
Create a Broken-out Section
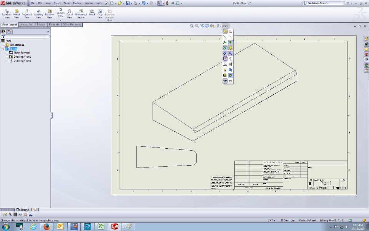click(81, 14)
